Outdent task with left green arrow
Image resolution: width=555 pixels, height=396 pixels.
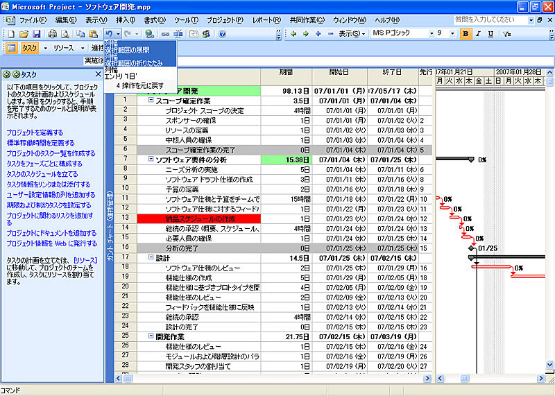tap(293, 34)
